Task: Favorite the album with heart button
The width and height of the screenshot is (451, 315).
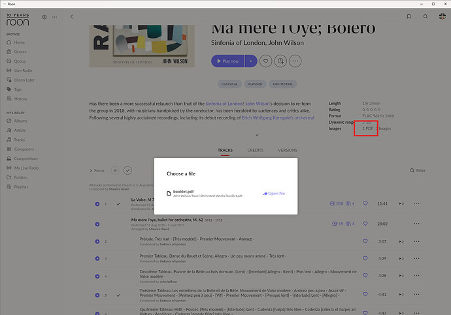Action: [x=265, y=61]
